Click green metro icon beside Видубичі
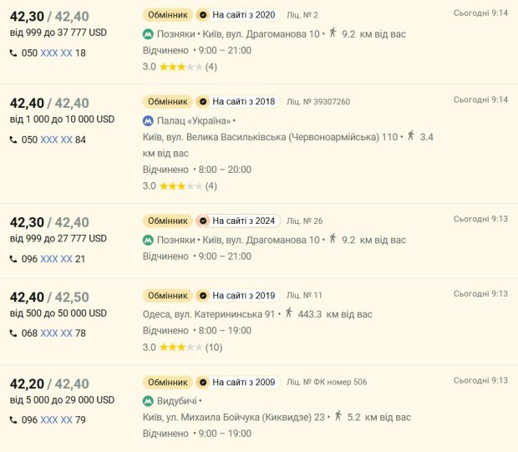Screen dimensions: 518x452 (148, 401)
